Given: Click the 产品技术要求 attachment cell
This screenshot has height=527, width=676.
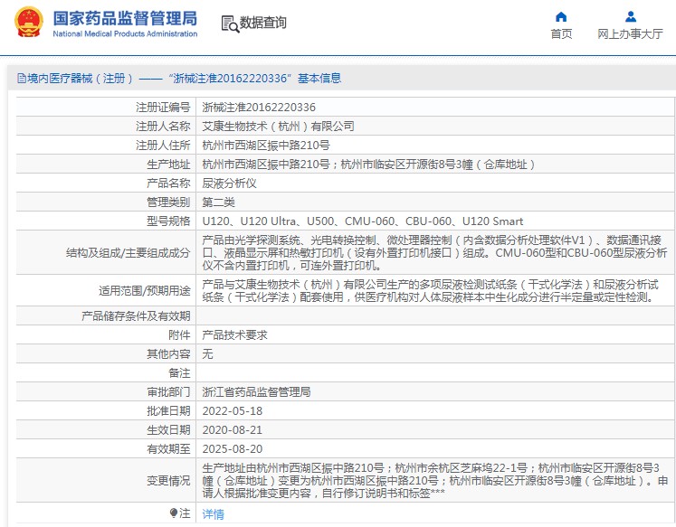Looking at the screenshot, I should tap(234, 334).
